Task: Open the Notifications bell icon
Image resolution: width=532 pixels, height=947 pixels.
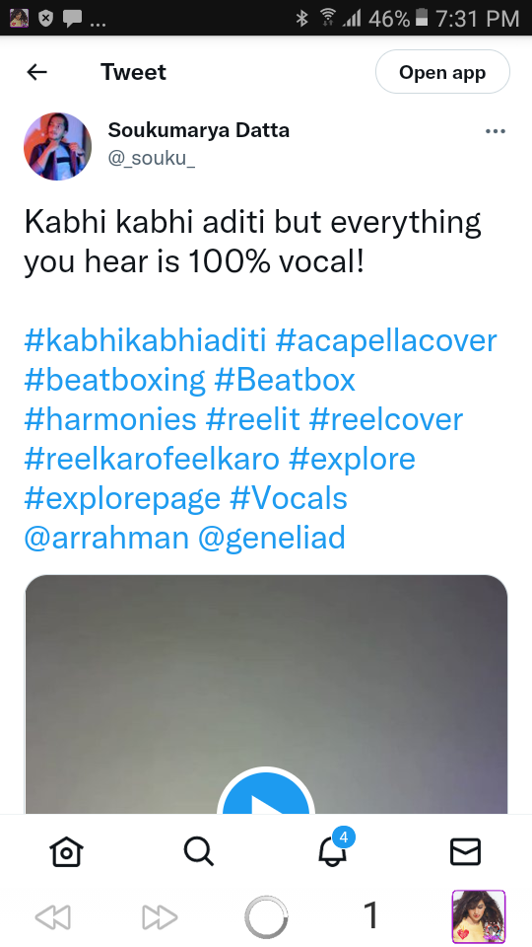Action: click(x=333, y=851)
